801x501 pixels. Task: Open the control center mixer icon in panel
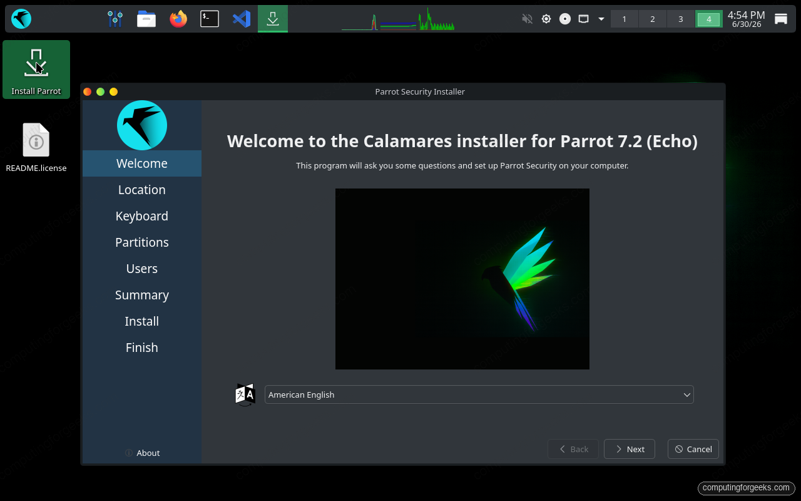(115, 19)
